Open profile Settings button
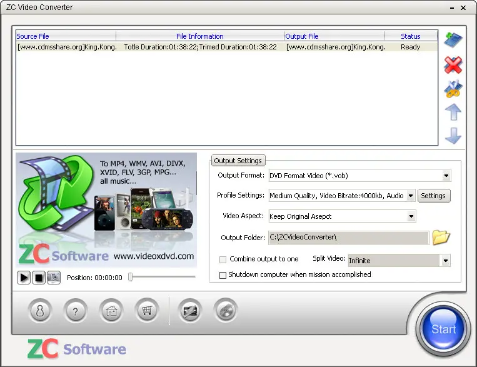477x367 pixels. click(x=433, y=196)
